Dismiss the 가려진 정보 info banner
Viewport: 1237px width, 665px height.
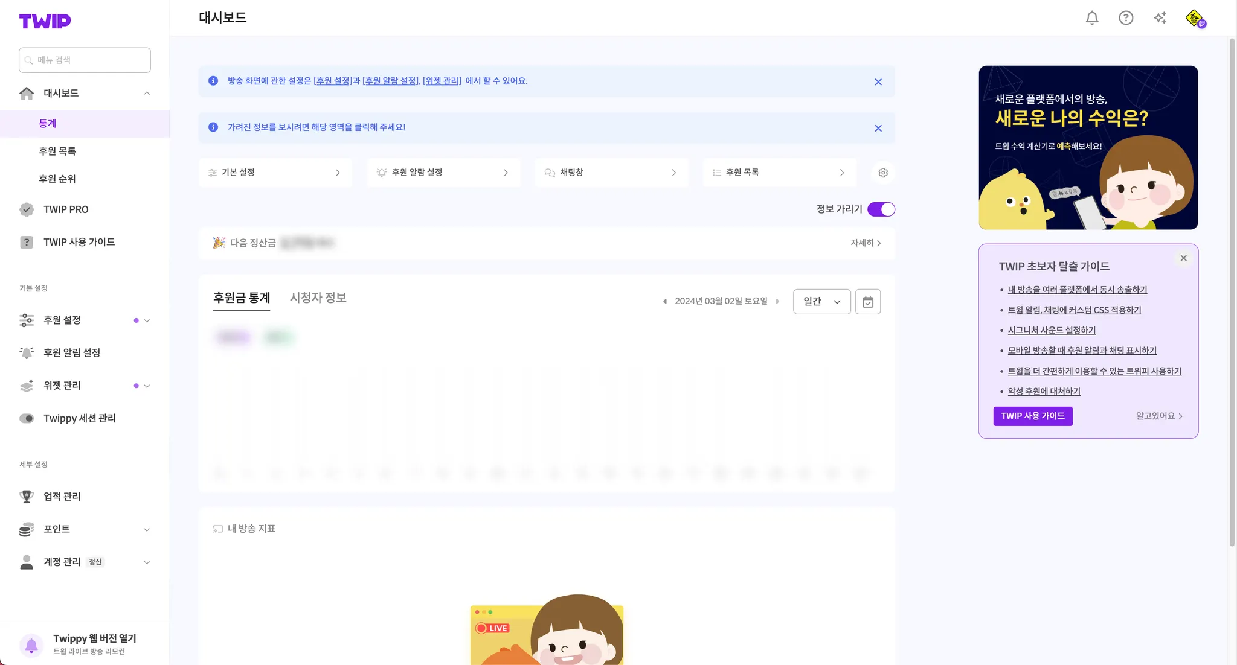[878, 128]
